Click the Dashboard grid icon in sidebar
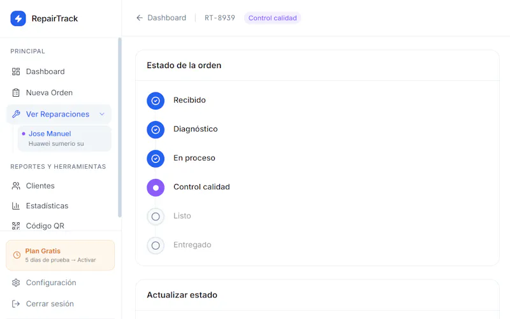The width and height of the screenshot is (510, 319). [x=16, y=71]
